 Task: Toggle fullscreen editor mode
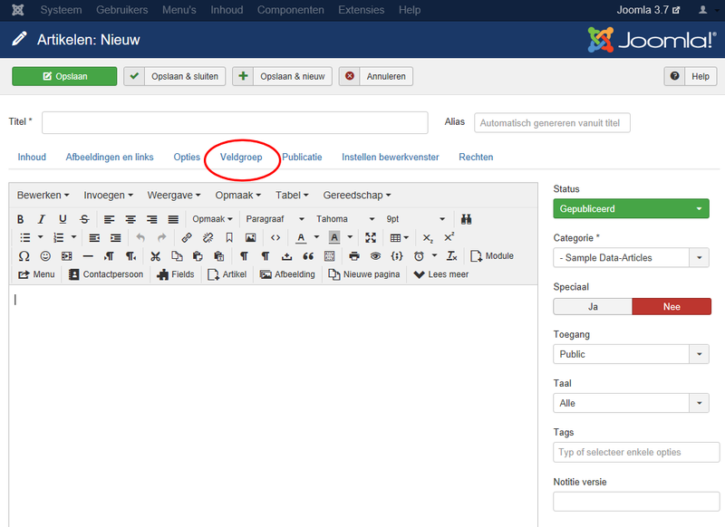coord(371,237)
